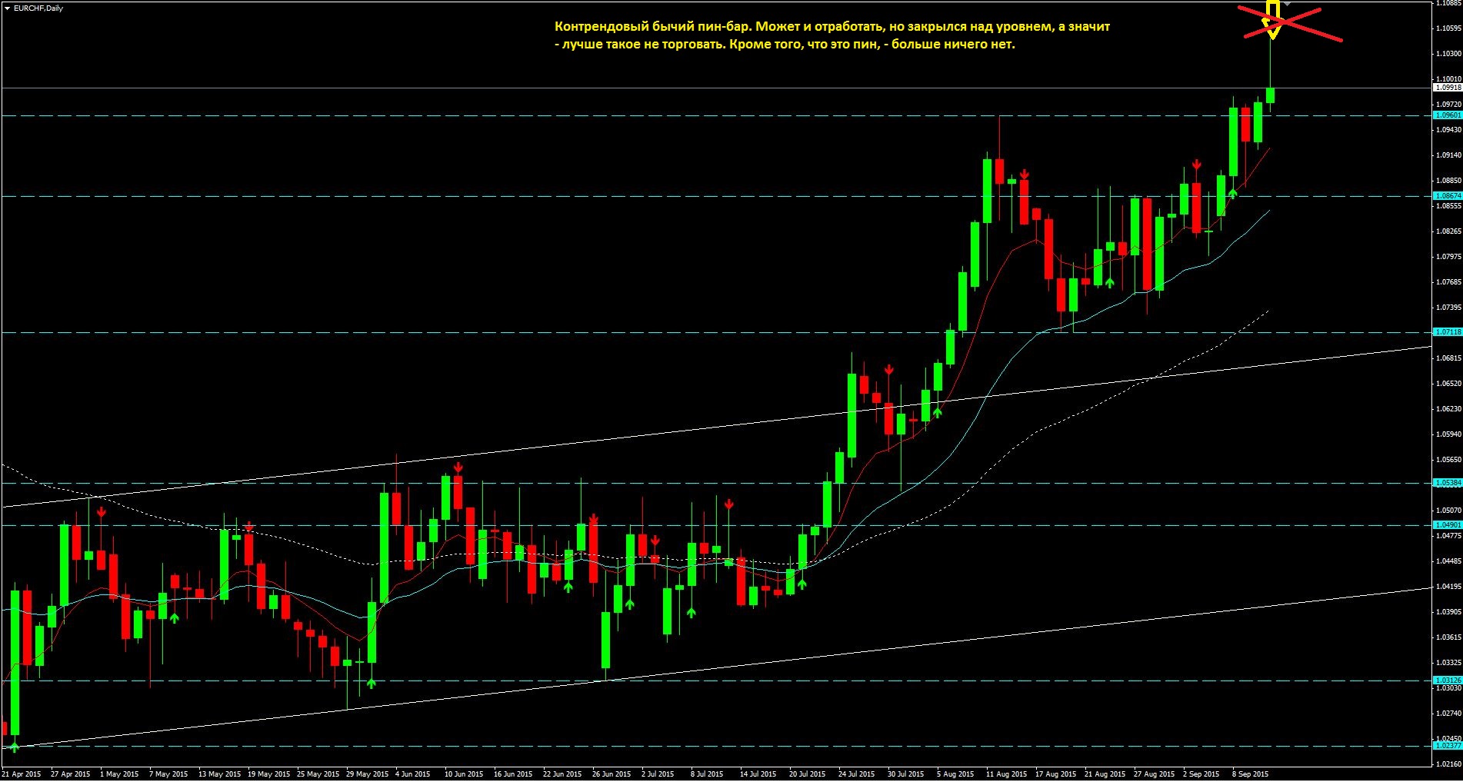The width and height of the screenshot is (1463, 782).
Task: Select the cyan level tag 1.05384
Action: point(1448,483)
